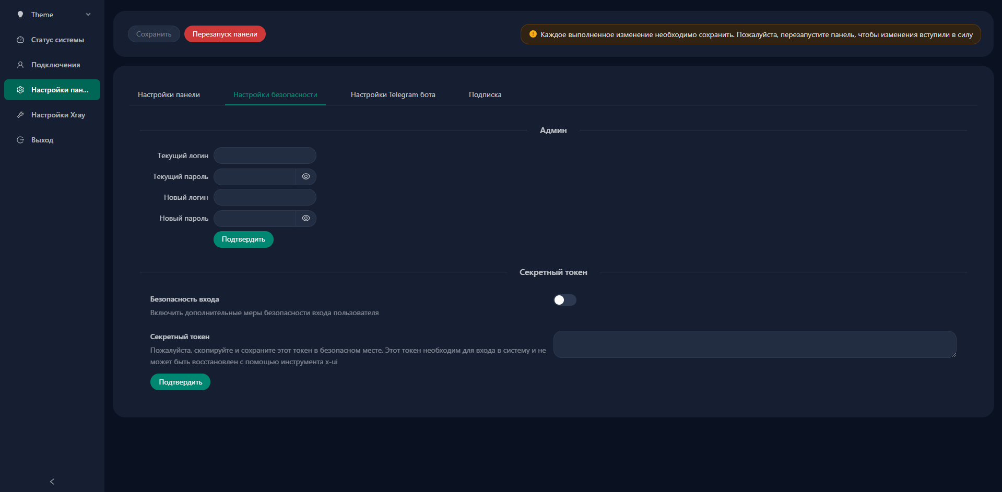Collapse the sidebar with bottom arrow

point(52,482)
